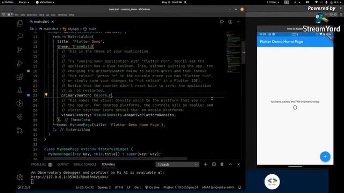Select the TERMINAL tab
The image size is (344, 193).
109,165
